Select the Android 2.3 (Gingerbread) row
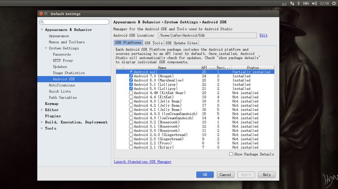The width and height of the screenshot is (338, 189). 195,139
